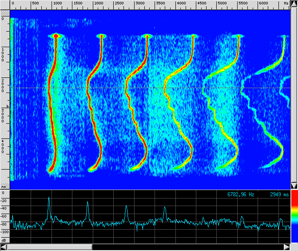
Task: Click the 2949 ms time readout
Action: click(279, 194)
